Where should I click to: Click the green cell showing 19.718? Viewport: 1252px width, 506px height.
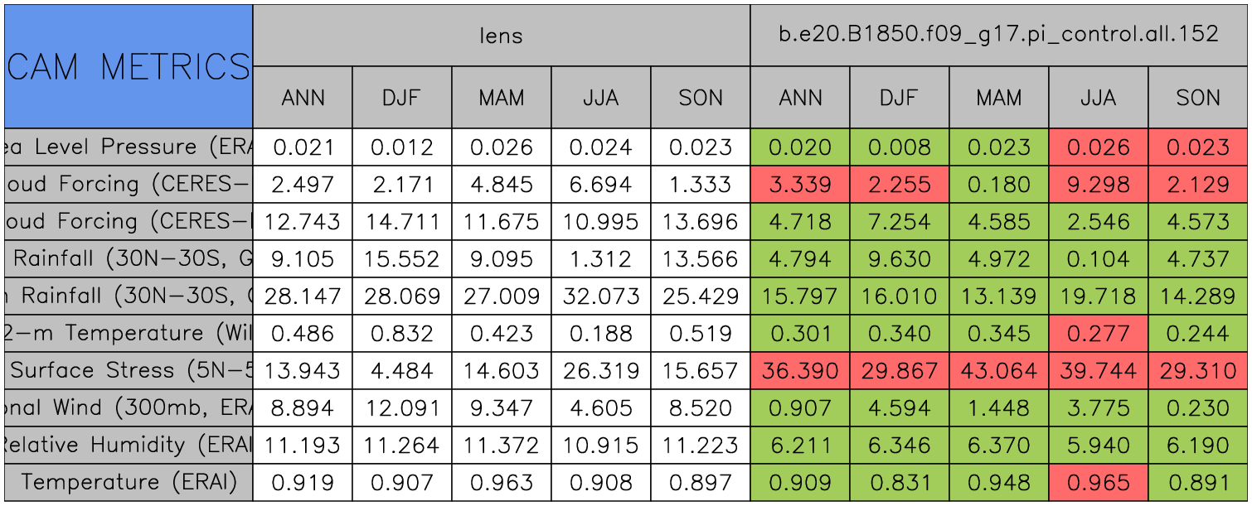pos(1098,296)
